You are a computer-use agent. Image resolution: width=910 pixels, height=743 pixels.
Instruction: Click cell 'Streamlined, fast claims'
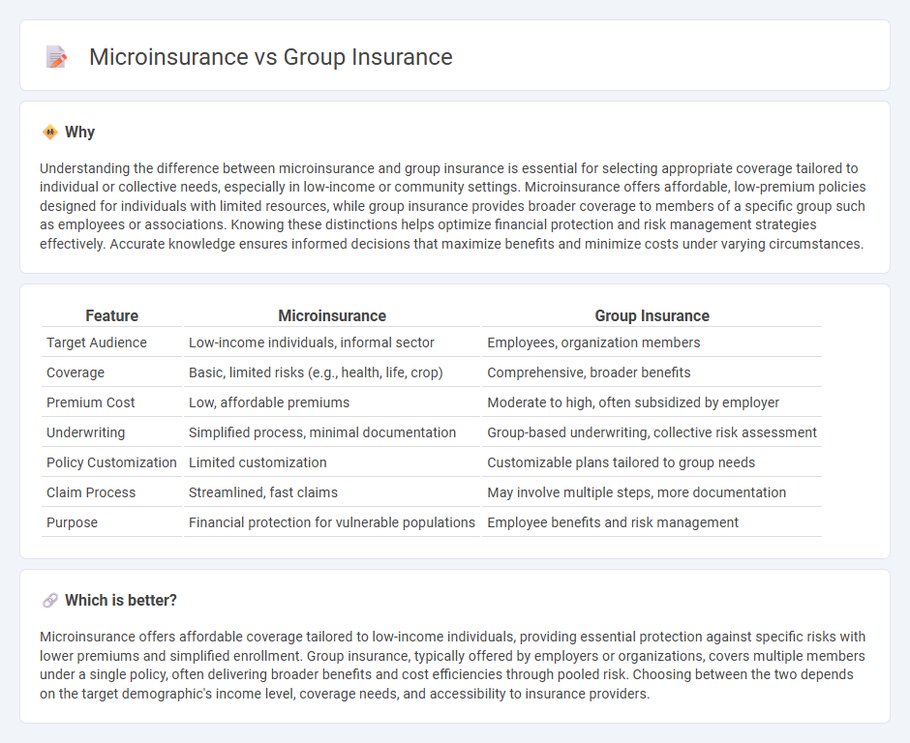[x=332, y=492]
